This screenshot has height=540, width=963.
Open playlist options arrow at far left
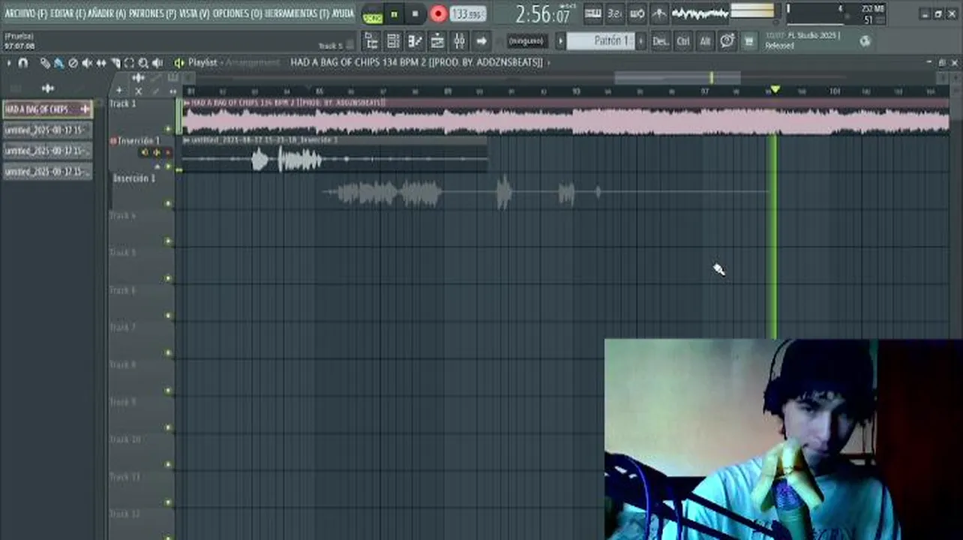pyautogui.click(x=9, y=63)
